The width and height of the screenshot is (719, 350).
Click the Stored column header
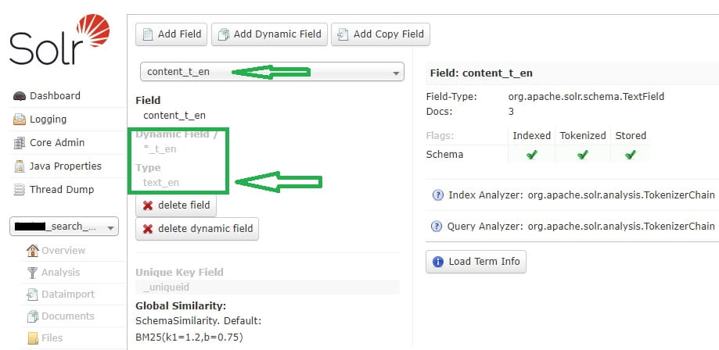pyautogui.click(x=631, y=136)
